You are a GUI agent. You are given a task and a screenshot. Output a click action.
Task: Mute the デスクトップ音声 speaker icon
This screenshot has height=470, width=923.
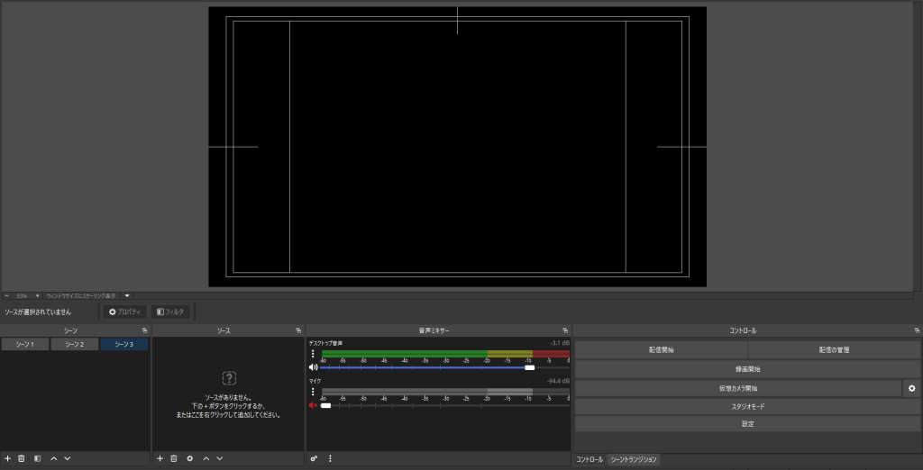coord(313,367)
